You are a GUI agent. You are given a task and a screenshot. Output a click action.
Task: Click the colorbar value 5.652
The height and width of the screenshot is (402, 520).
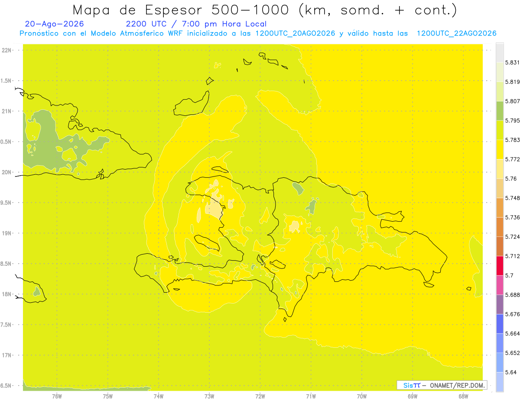click(513, 353)
